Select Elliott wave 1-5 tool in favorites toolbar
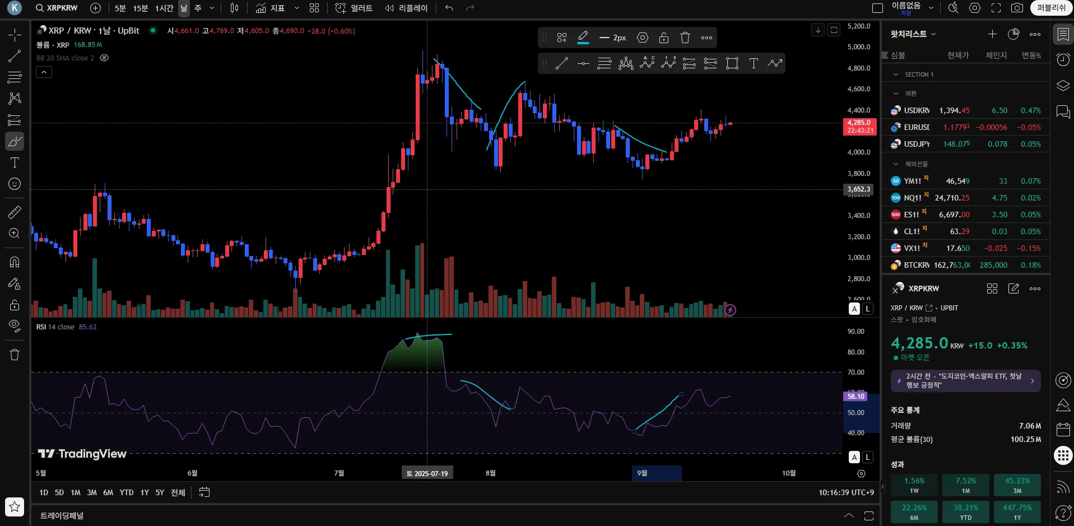 click(x=668, y=63)
